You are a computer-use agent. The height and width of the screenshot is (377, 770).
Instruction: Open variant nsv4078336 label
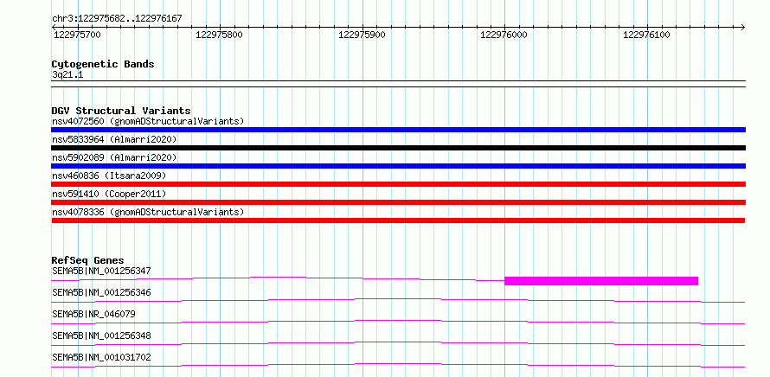coord(148,212)
